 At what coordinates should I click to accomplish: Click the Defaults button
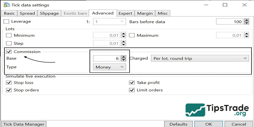click(178, 124)
